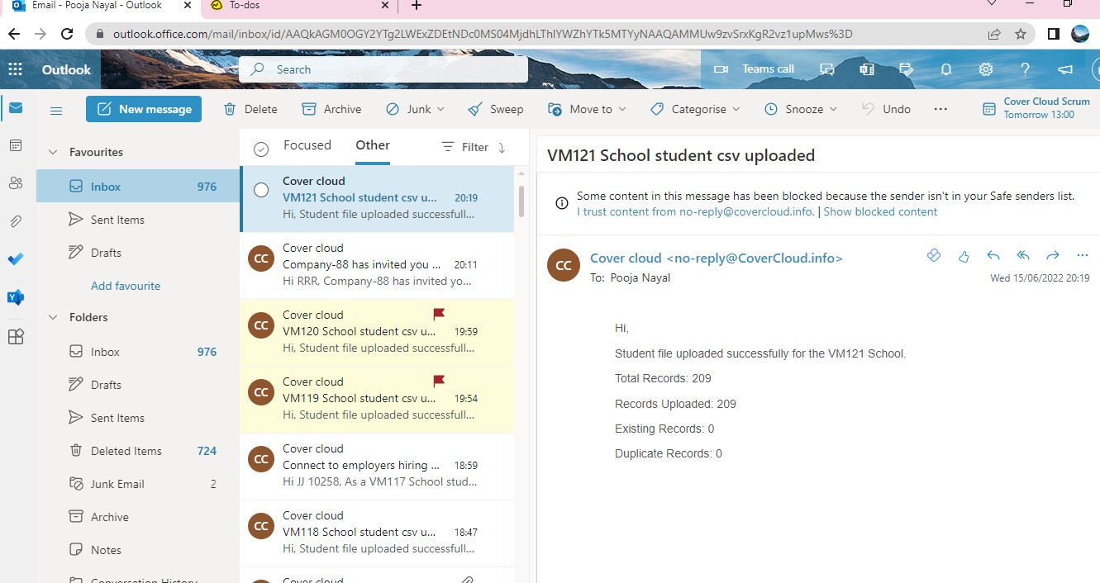Click the New message button
Viewport: 1100px width, 583px height.
click(x=143, y=108)
